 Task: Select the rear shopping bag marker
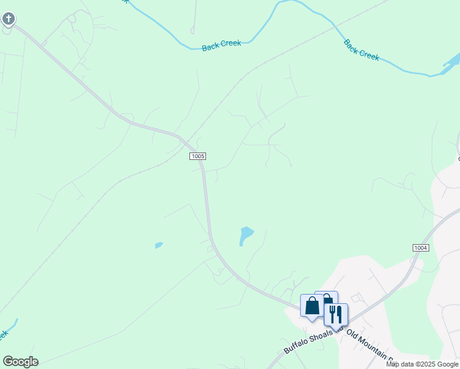pyautogui.click(x=330, y=297)
